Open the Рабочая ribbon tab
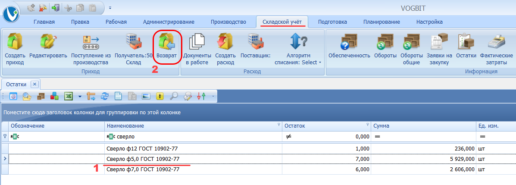This screenshot has height=185, width=516. click(x=116, y=22)
